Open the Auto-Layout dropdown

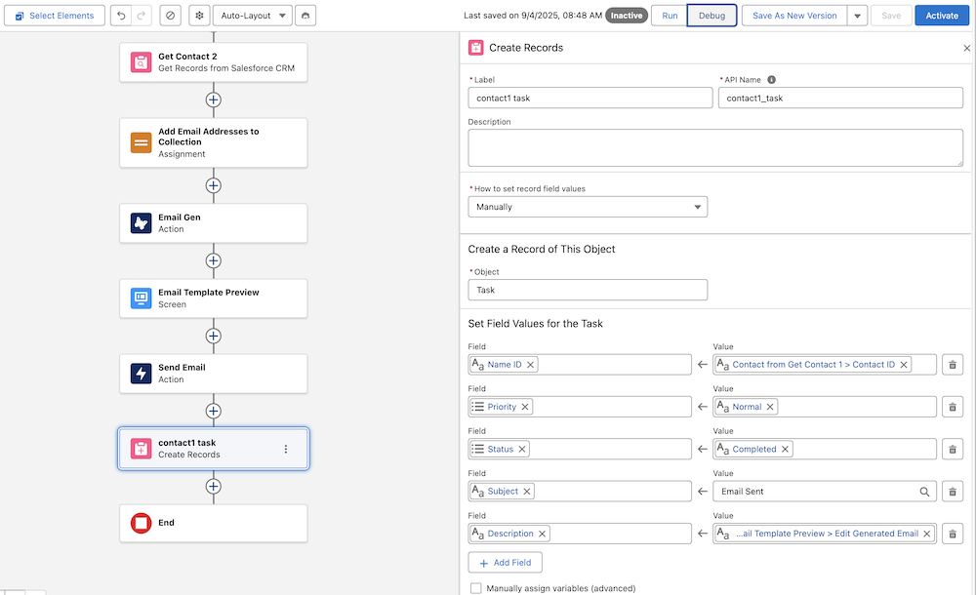pos(251,16)
